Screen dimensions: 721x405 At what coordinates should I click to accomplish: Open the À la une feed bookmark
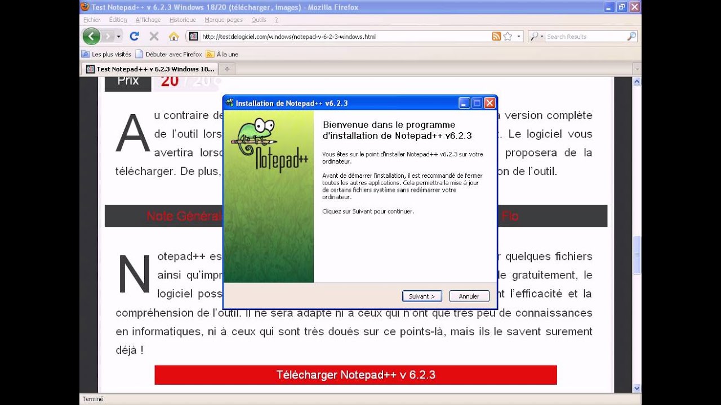tap(222, 54)
